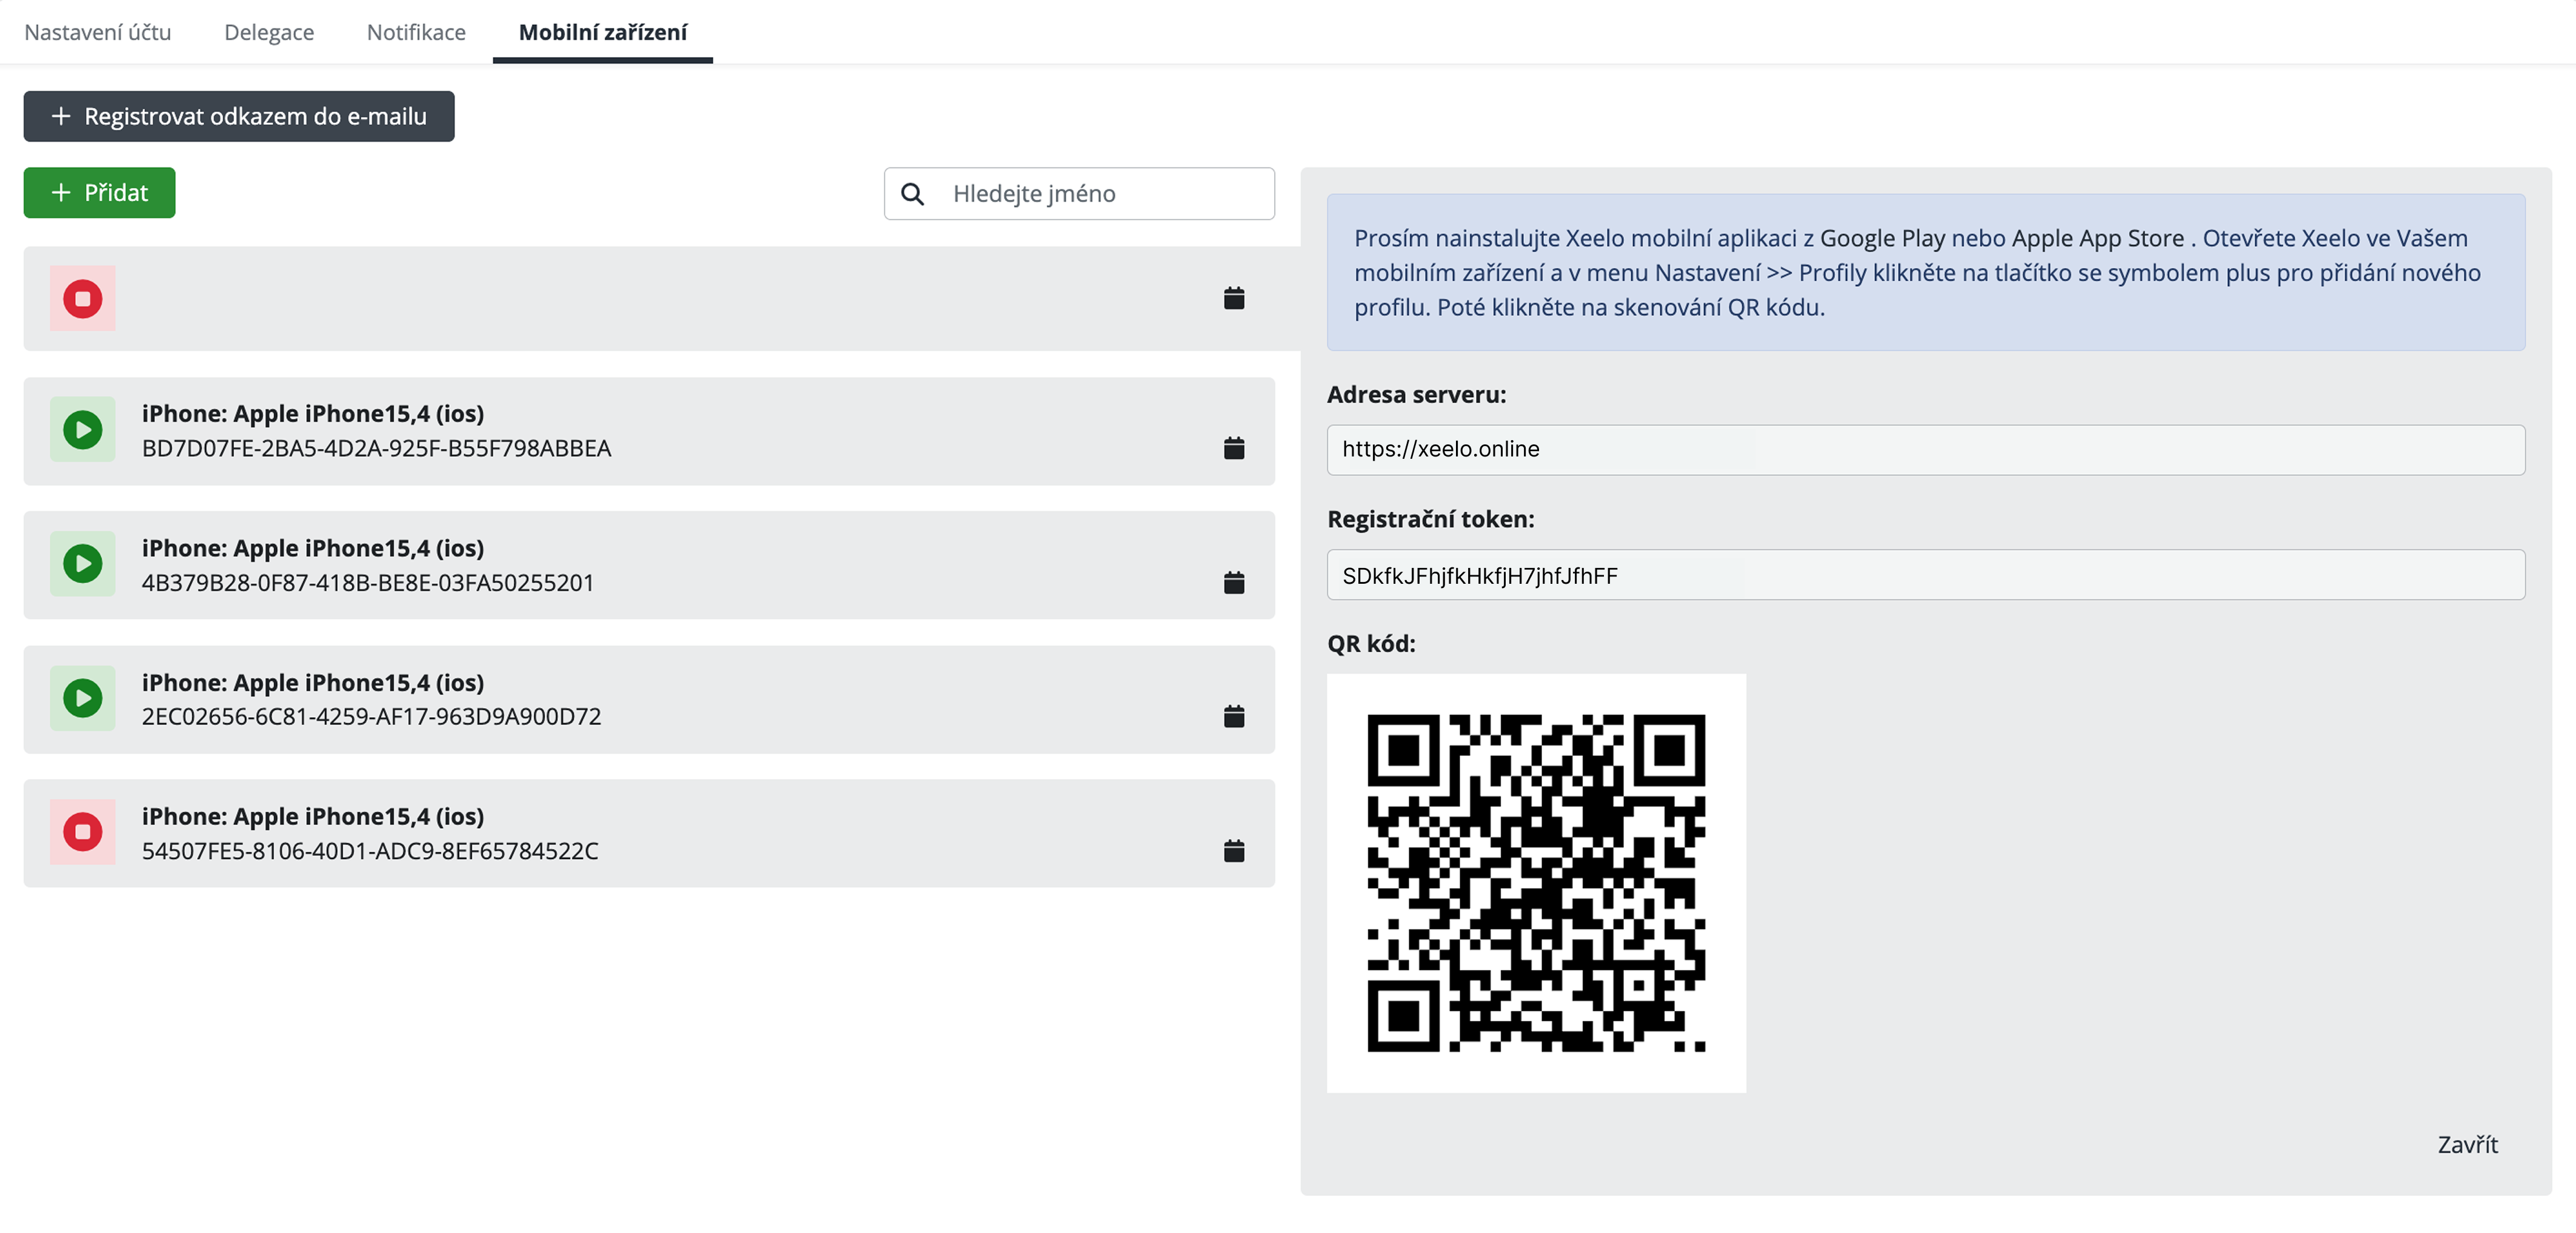The width and height of the screenshot is (2576, 1233).
Task: Click the green Přidat button
Action: coord(99,192)
